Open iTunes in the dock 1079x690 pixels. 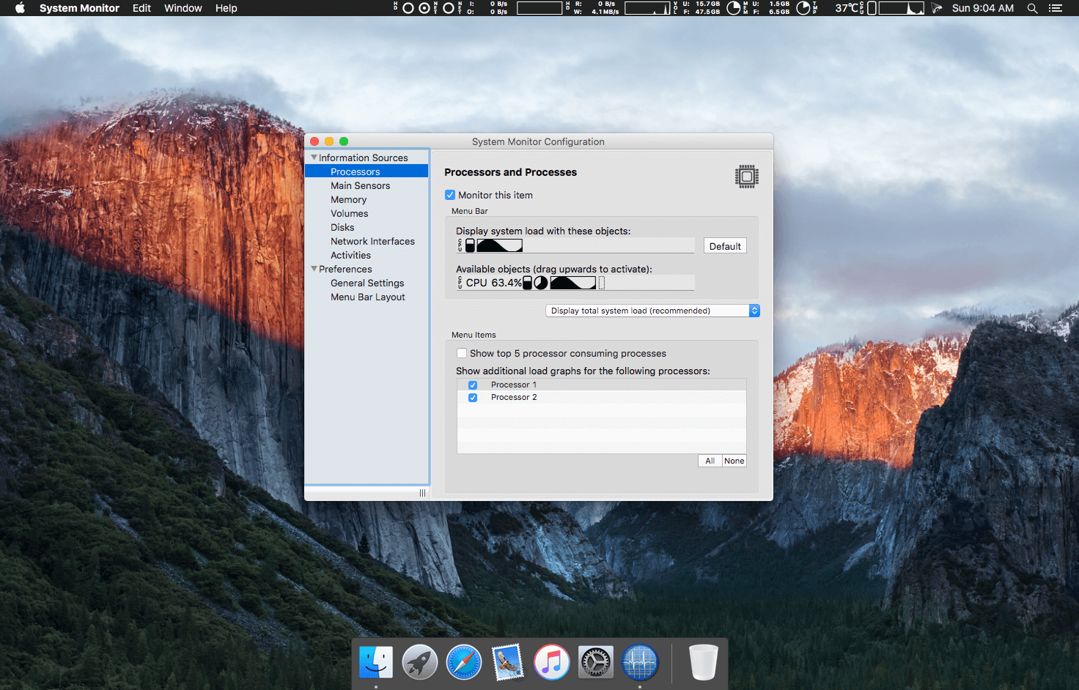(552, 663)
